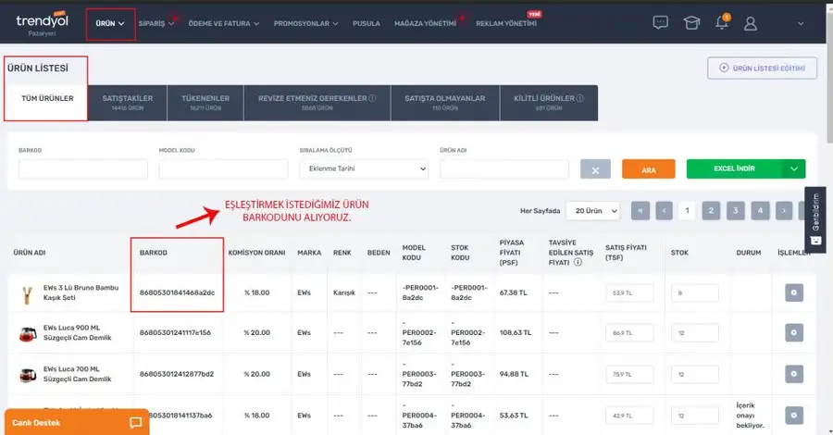The image size is (833, 435).
Task: Go to next page arrow button
Action: tap(784, 211)
